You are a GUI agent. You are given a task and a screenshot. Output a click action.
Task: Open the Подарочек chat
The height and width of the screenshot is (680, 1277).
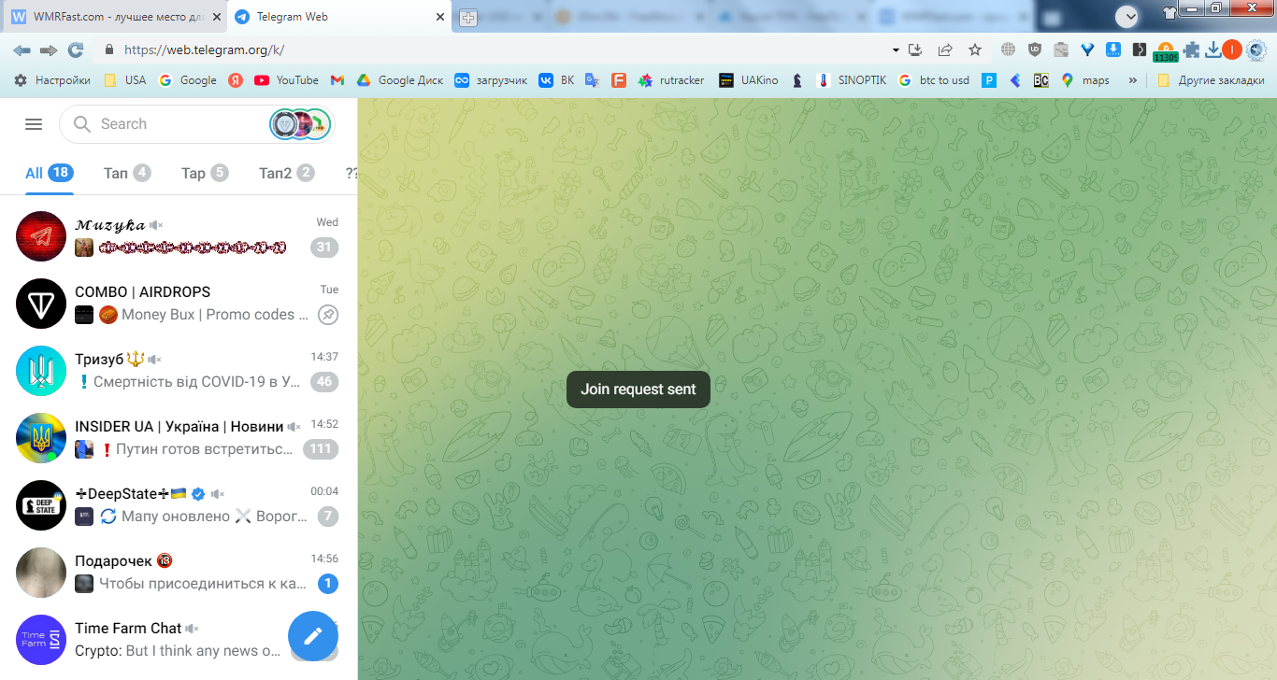(179, 572)
